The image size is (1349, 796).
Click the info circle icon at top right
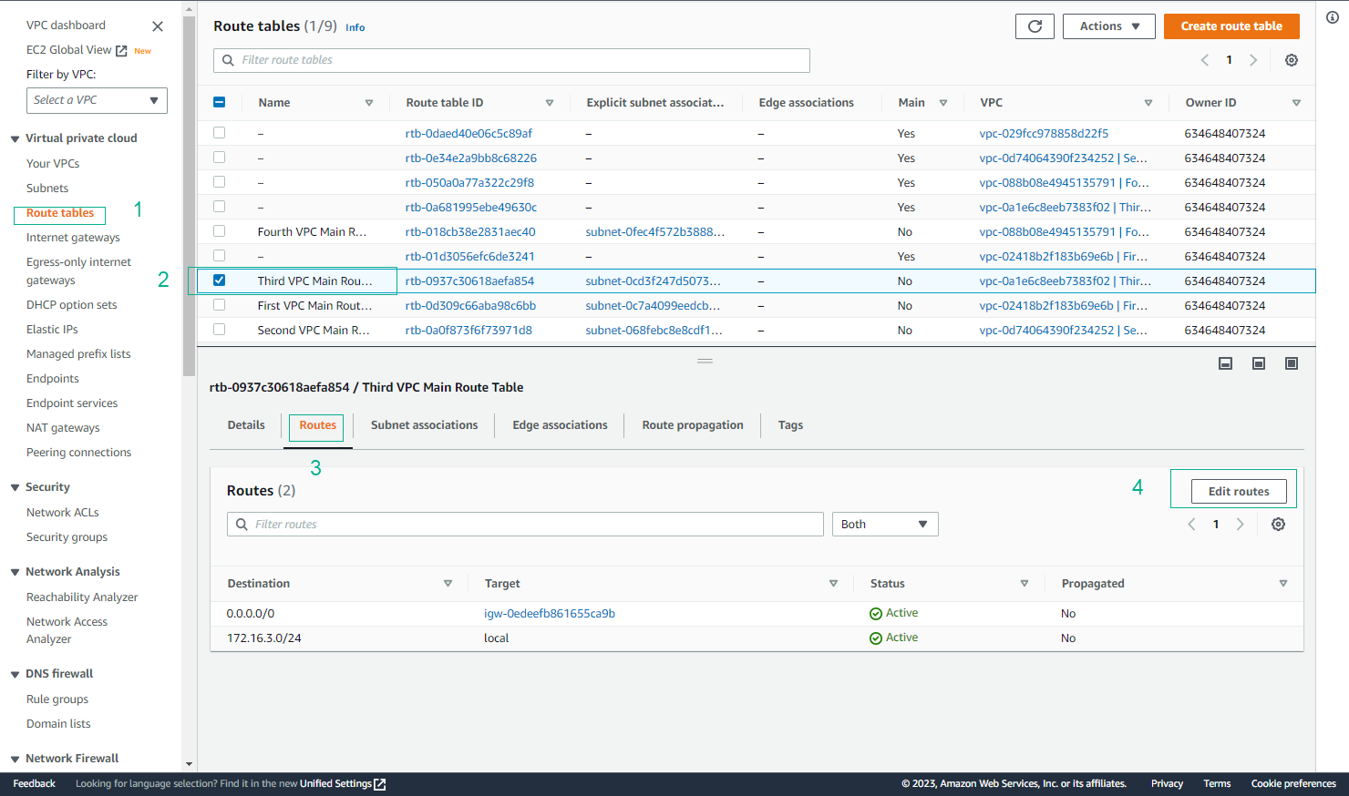click(x=1333, y=17)
